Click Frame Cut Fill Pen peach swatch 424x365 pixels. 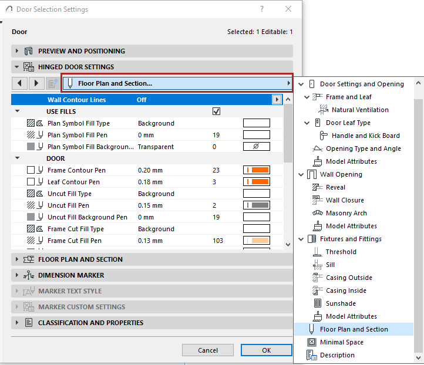coord(257,241)
